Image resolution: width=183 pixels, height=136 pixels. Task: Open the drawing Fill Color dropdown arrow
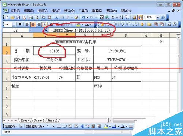[x=110, y=126]
